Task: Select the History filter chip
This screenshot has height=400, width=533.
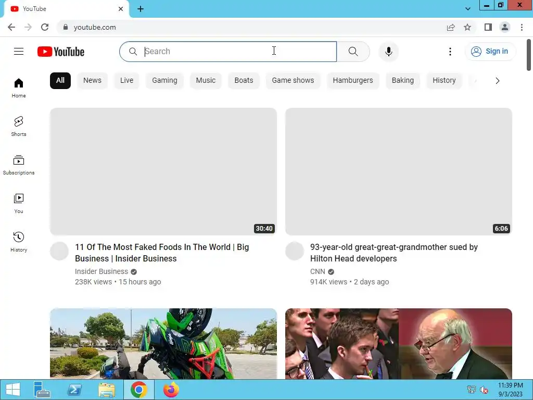Action: click(x=444, y=81)
